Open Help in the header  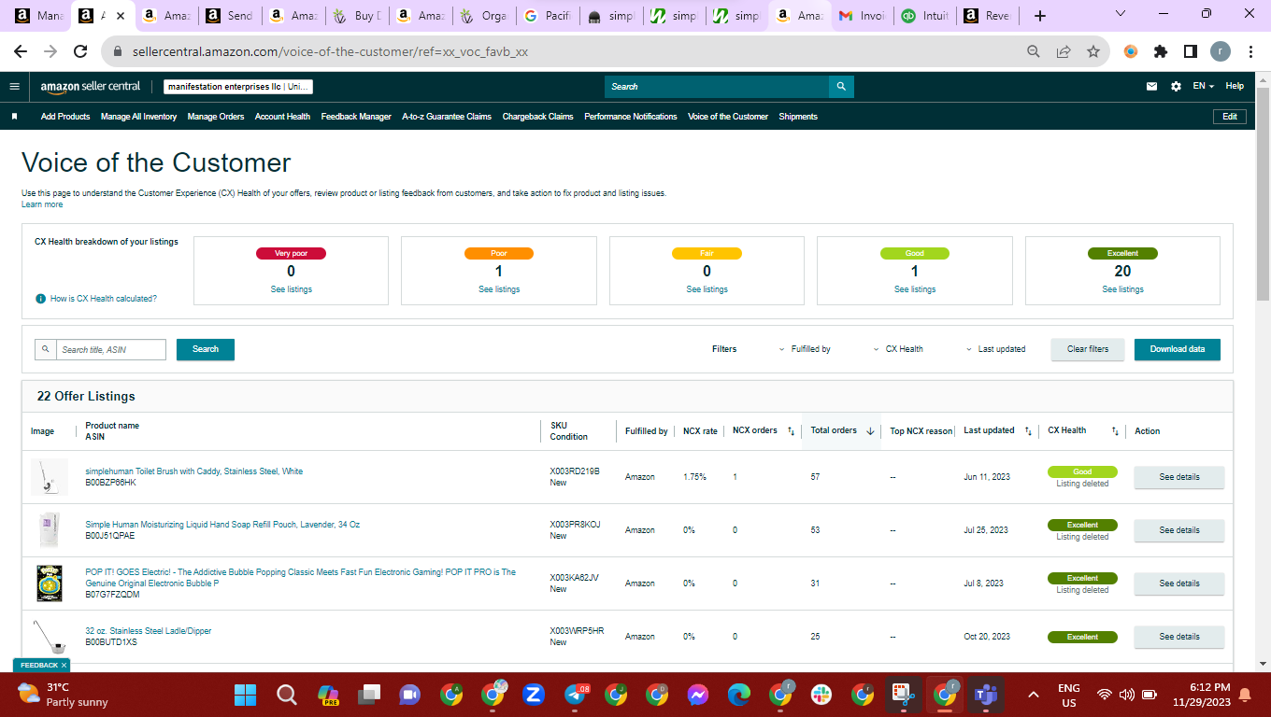pos(1235,86)
